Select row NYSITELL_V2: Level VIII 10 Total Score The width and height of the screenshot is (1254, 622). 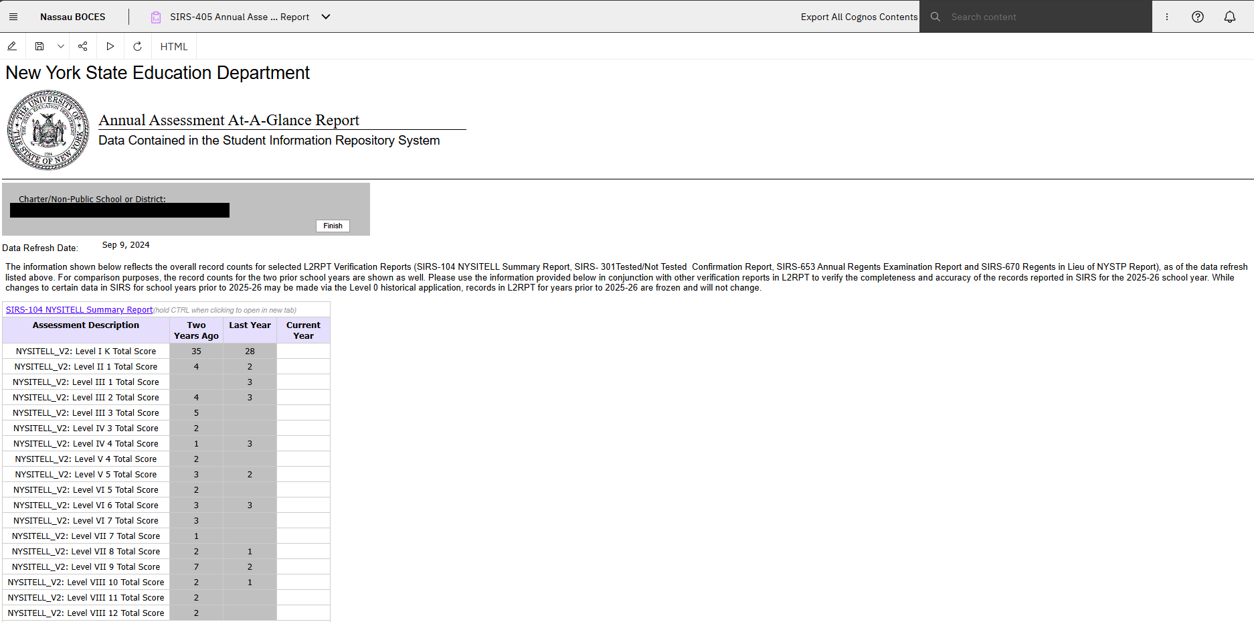tap(166, 582)
